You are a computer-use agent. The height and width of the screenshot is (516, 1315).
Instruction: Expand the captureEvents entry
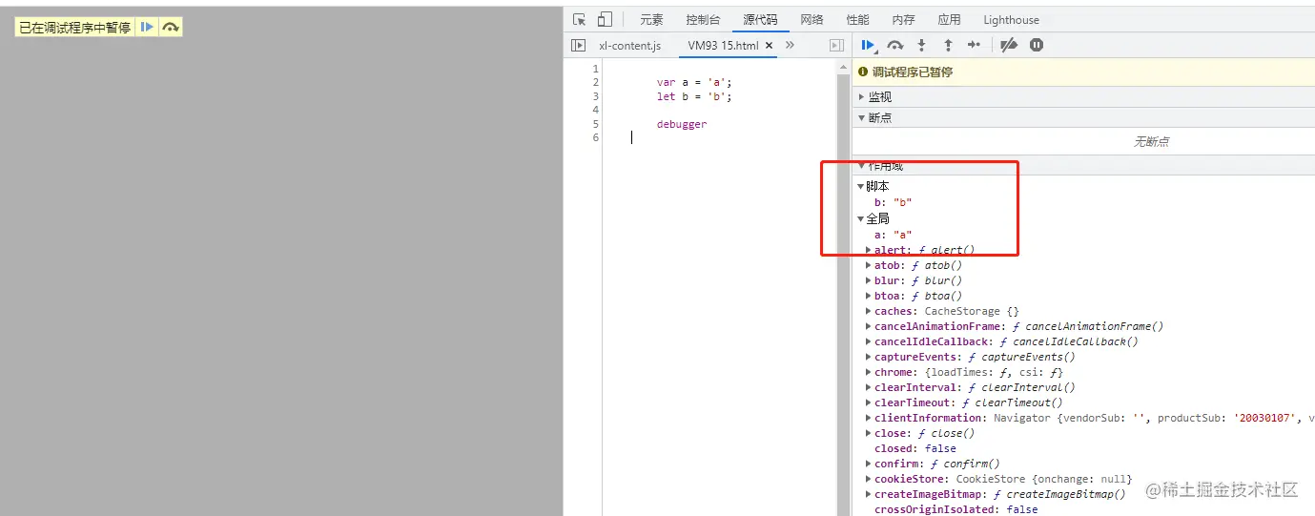point(868,357)
